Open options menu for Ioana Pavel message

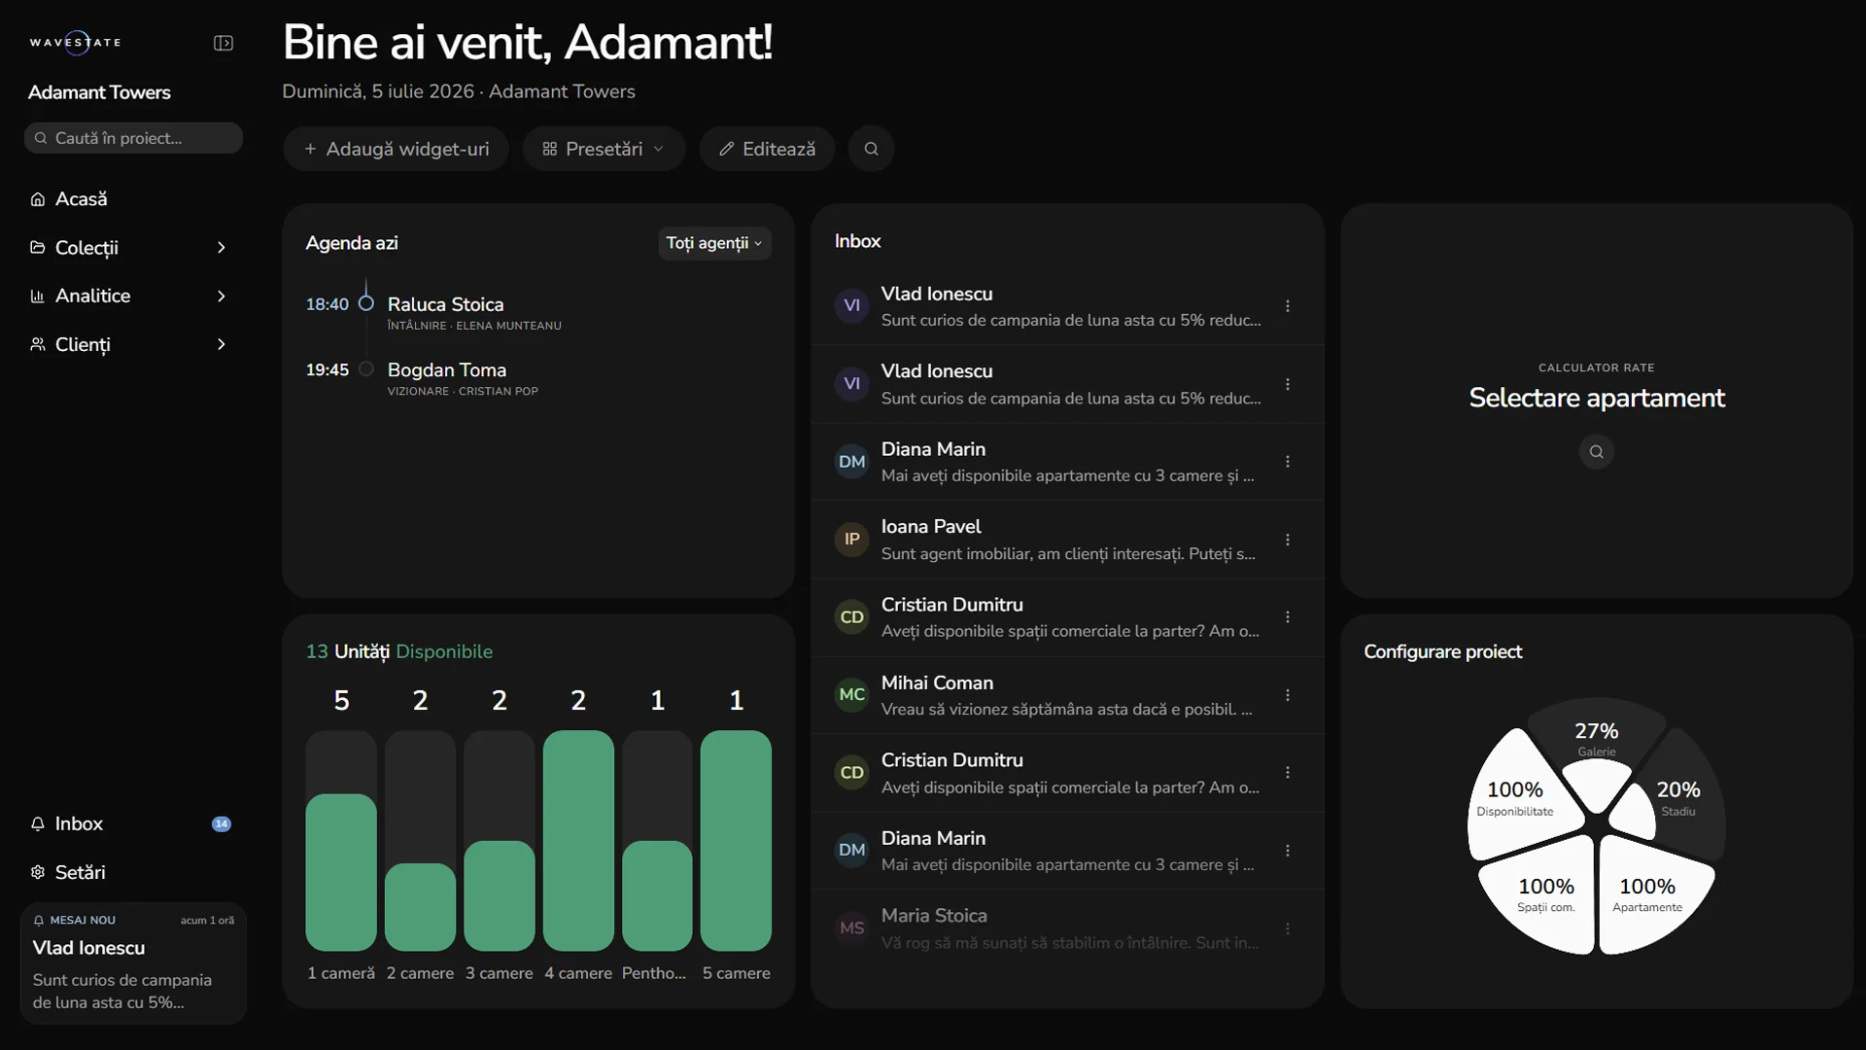1288,540
